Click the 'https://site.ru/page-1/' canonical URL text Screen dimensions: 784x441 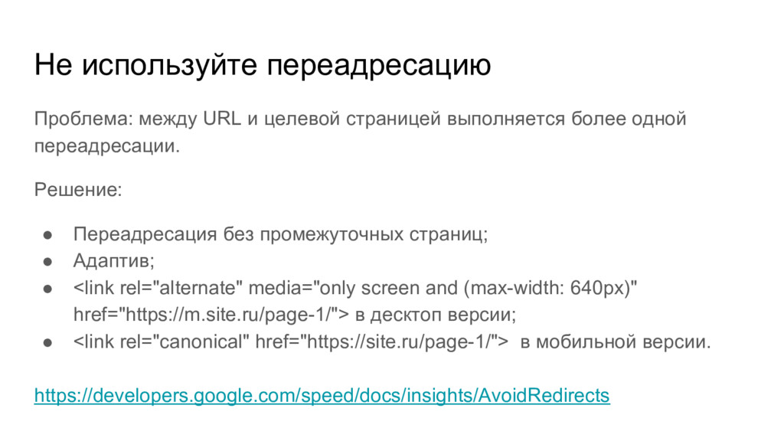pos(398,341)
